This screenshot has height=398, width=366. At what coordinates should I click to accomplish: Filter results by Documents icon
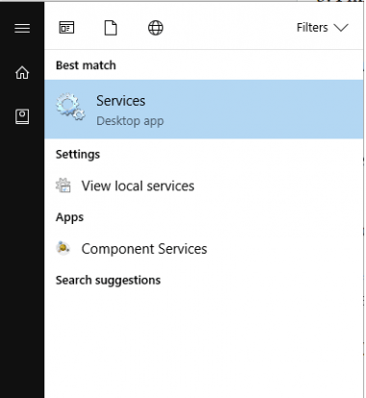click(111, 28)
